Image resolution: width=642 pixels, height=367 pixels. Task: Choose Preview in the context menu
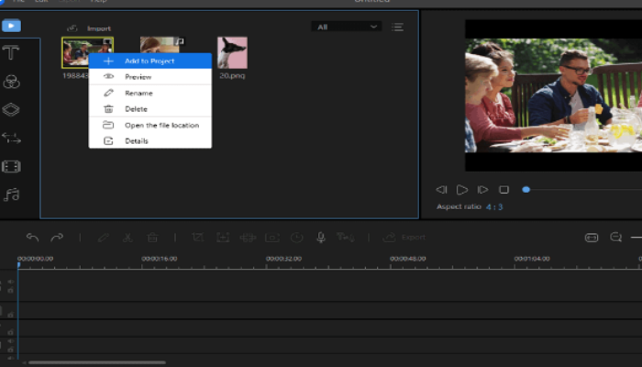tap(150, 77)
